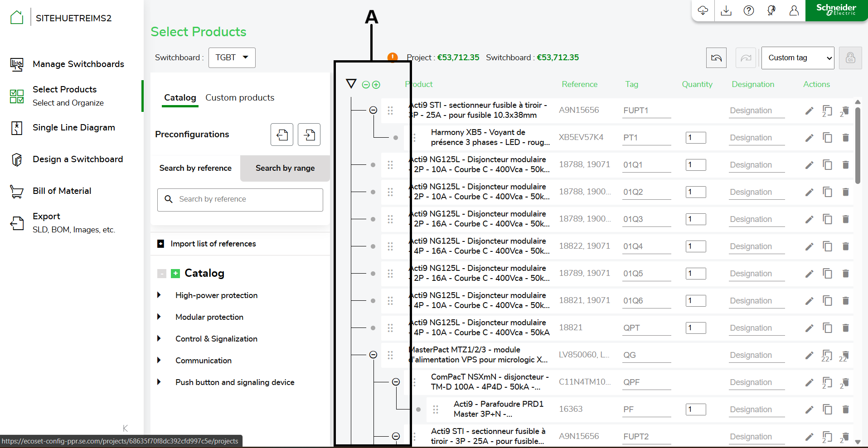Screen dimensions: 868x448
Task: Click the product list scrollbar
Action: (858, 145)
